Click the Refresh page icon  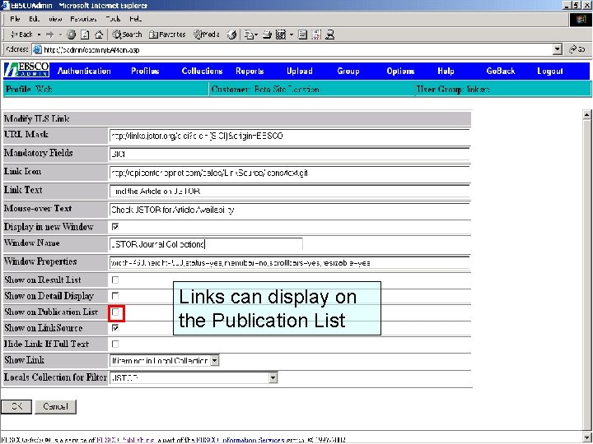coord(84,35)
